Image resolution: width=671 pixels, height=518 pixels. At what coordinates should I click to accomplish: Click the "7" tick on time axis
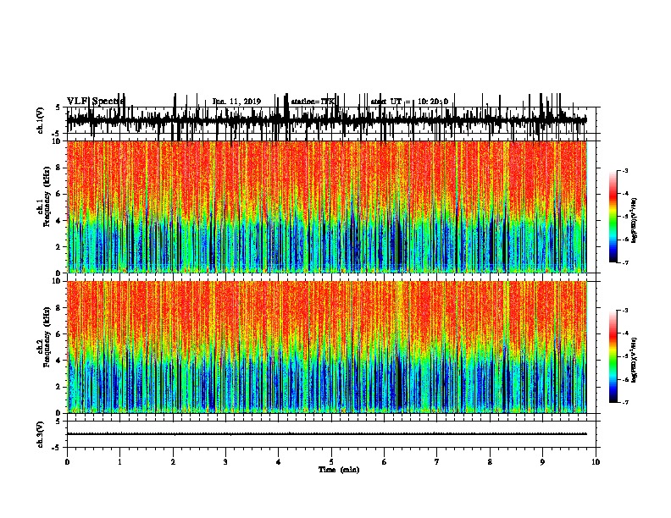pyautogui.click(x=437, y=462)
